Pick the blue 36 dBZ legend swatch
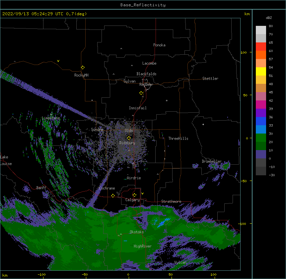The height and width of the screenshot is (279, 286). pyautogui.click(x=261, y=121)
